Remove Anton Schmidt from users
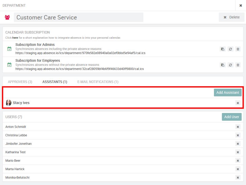Screen dimensions: 246x185 pos(238,127)
